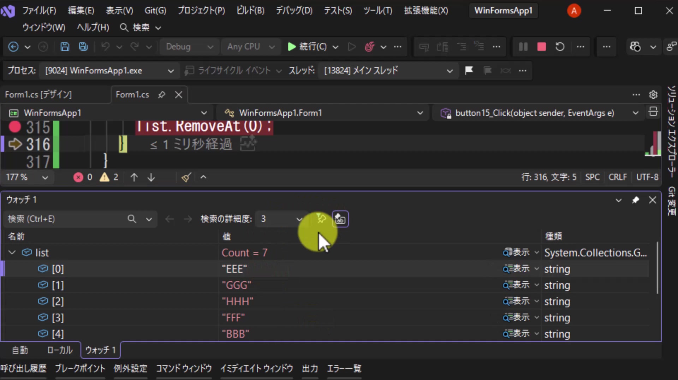The width and height of the screenshot is (678, 380).
Task: Go to next issue down arrow
Action: pos(151,177)
